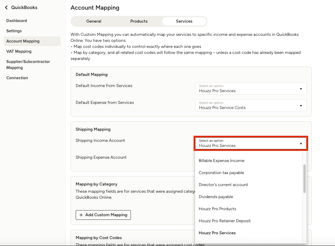Click the Shipping Mapping heading
This screenshot has height=246, width=335.
[93, 129]
